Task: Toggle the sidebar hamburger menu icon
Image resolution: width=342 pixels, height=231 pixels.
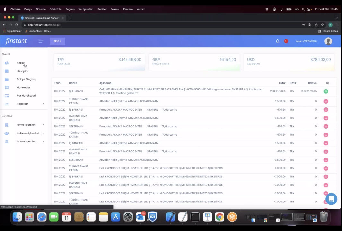Action: coord(41,41)
